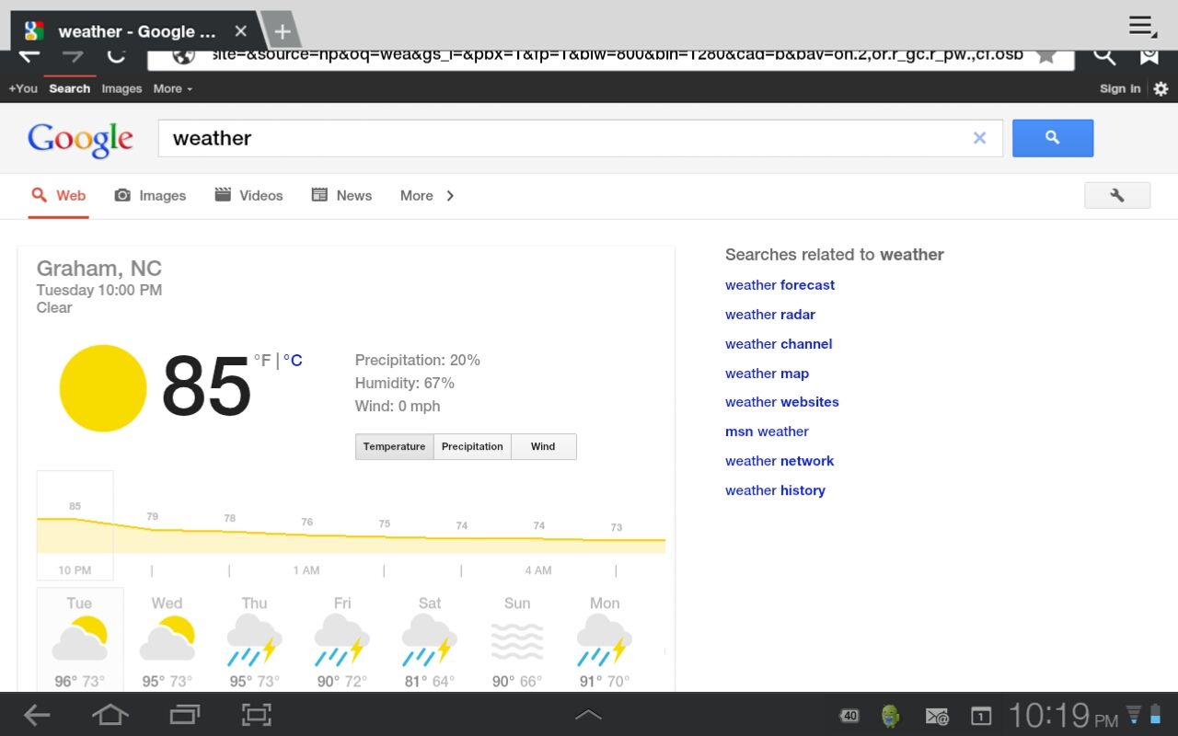The height and width of the screenshot is (736, 1178).
Task: Switch temperature unit to °C
Action: pos(293,361)
